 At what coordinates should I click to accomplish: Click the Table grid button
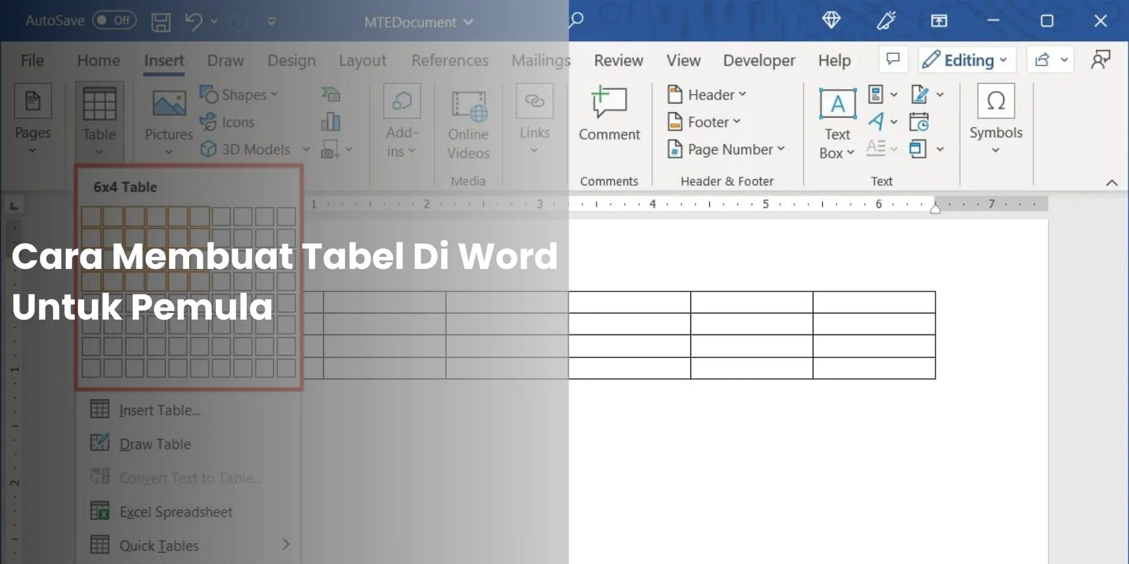(99, 121)
